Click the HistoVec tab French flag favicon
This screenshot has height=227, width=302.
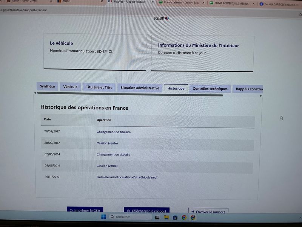tap(110, 2)
